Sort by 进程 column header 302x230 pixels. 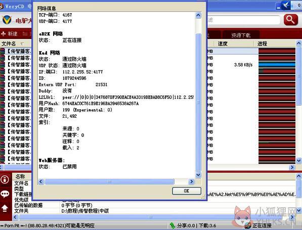[262, 43]
